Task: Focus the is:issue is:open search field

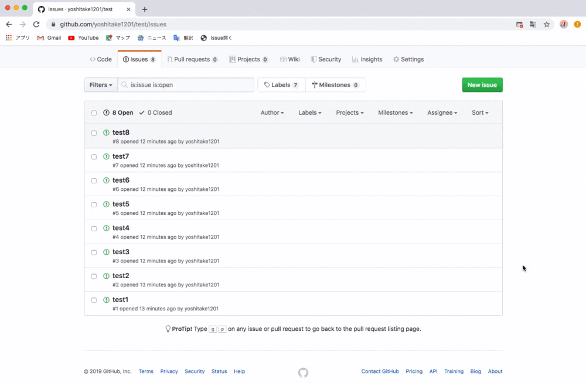Action: point(186,85)
